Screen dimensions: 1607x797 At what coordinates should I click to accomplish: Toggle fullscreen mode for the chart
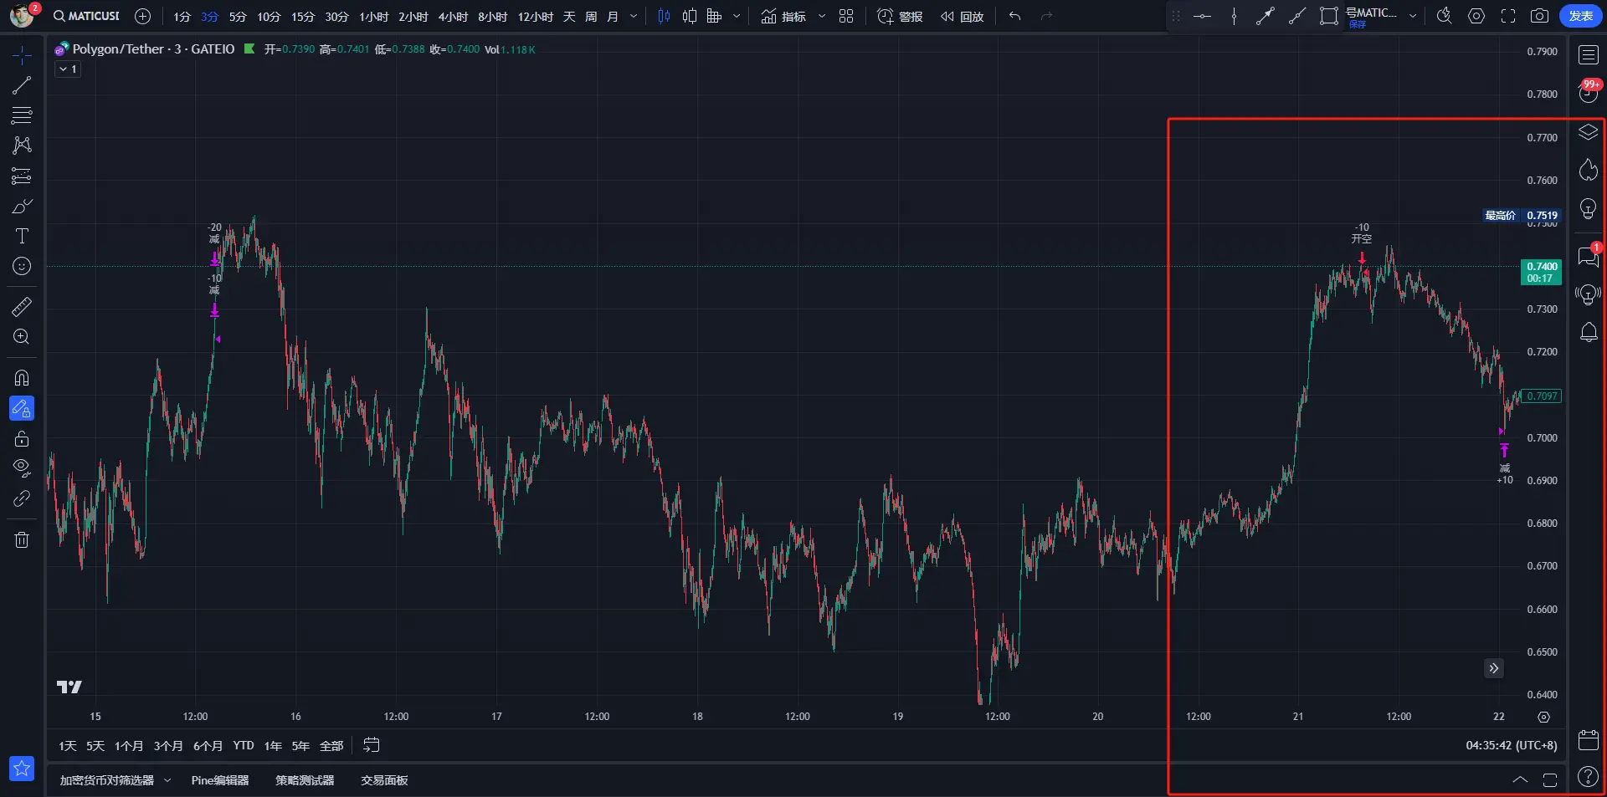point(1508,16)
